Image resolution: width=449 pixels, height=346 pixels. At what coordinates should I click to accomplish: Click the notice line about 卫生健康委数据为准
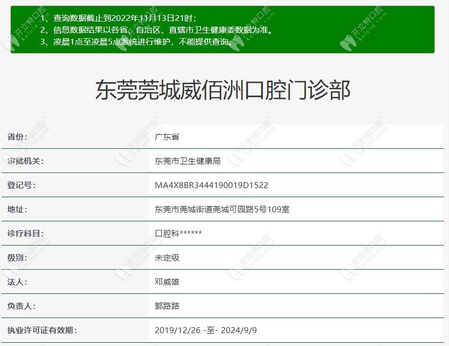pos(156,30)
